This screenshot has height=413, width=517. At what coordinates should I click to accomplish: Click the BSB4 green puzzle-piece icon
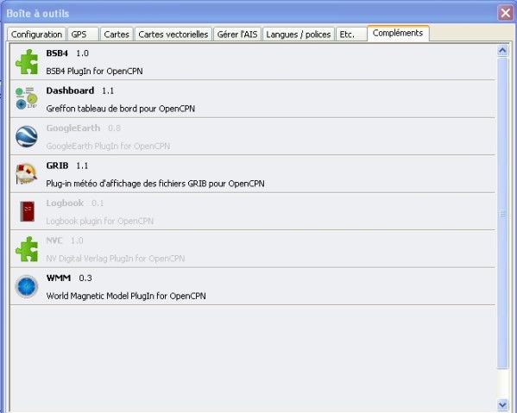point(27,62)
